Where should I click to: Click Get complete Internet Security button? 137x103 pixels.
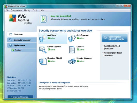pyautogui.click(x=115, y=38)
